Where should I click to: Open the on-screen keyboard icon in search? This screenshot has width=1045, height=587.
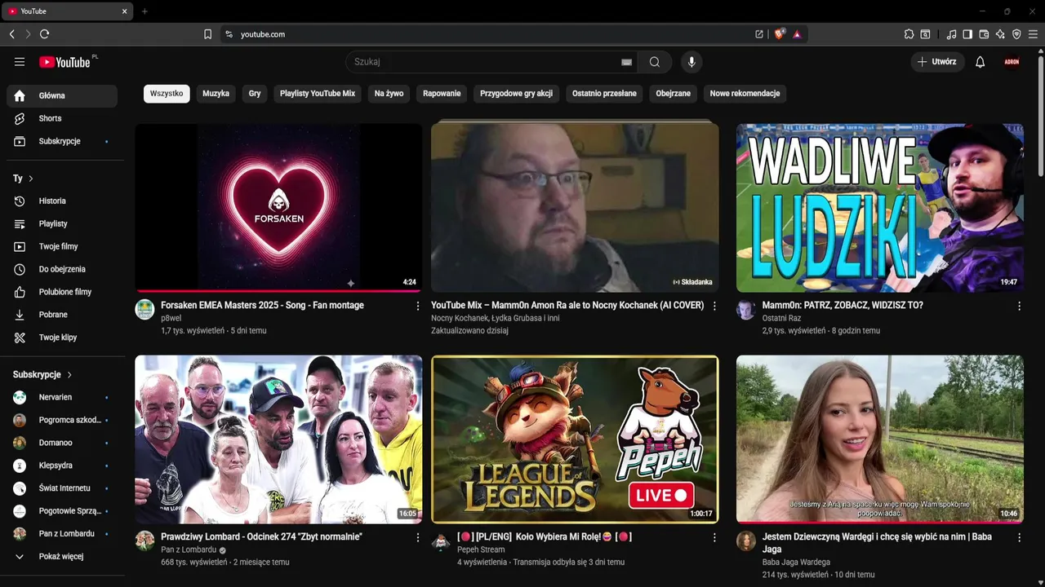click(x=626, y=62)
